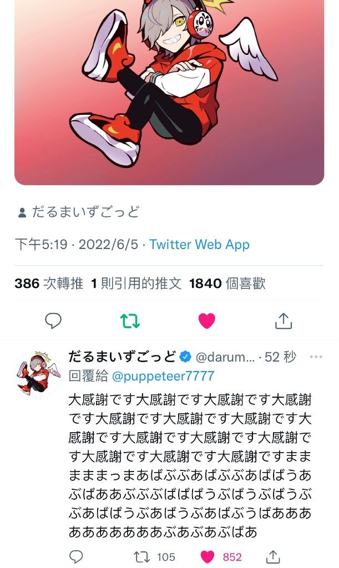Click reply bubble icon under the reply tweet

[x=76, y=557]
